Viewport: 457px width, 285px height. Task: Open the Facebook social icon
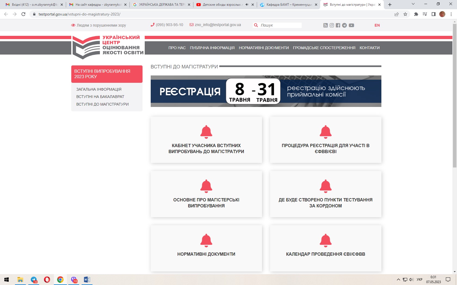338,25
